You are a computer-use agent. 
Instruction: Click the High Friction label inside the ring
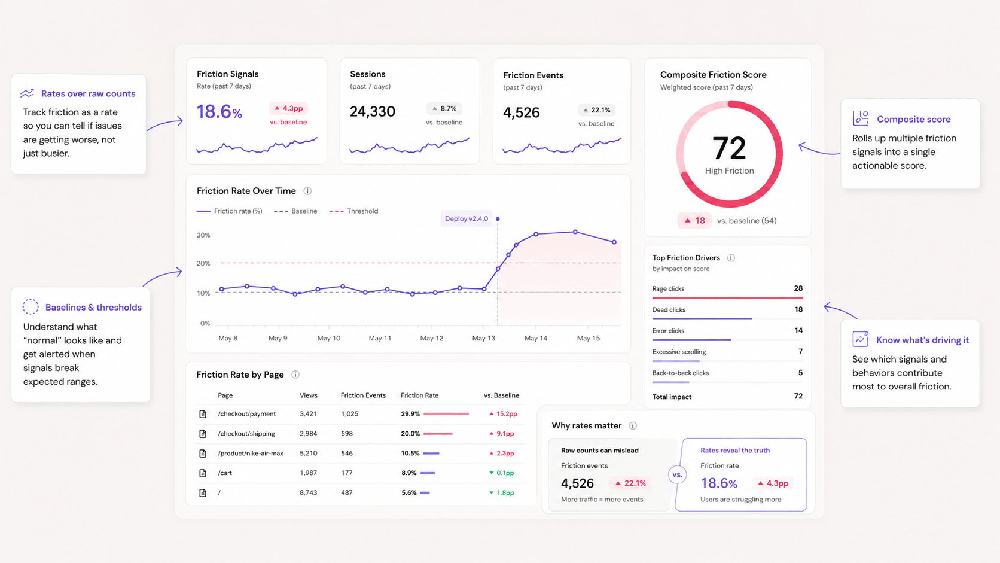(x=729, y=171)
